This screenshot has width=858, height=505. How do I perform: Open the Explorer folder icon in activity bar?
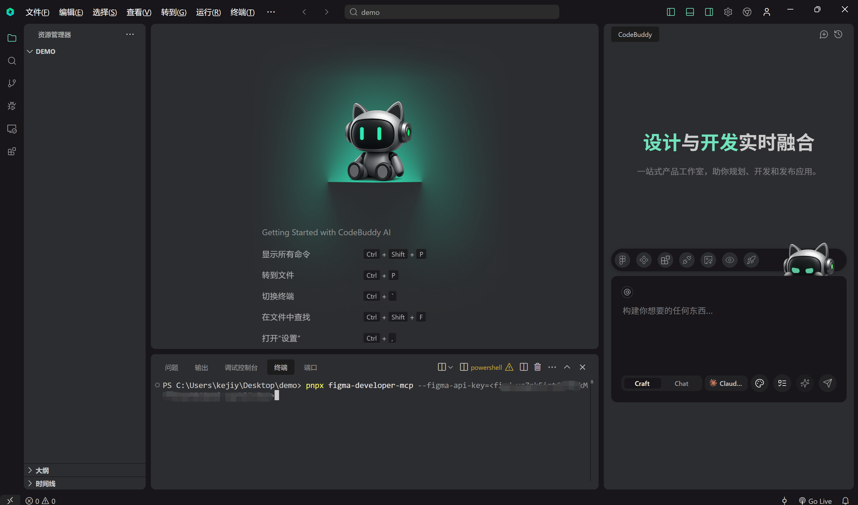click(x=12, y=38)
